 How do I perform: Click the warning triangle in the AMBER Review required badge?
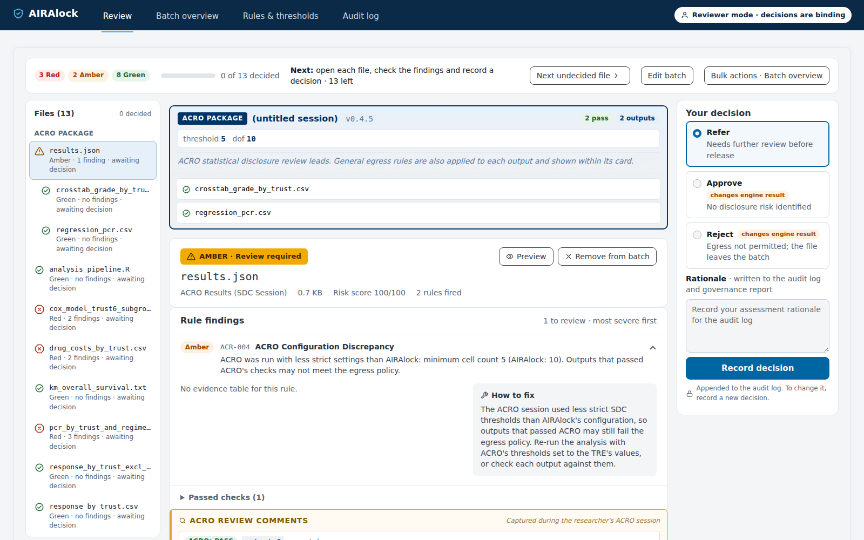coord(191,256)
